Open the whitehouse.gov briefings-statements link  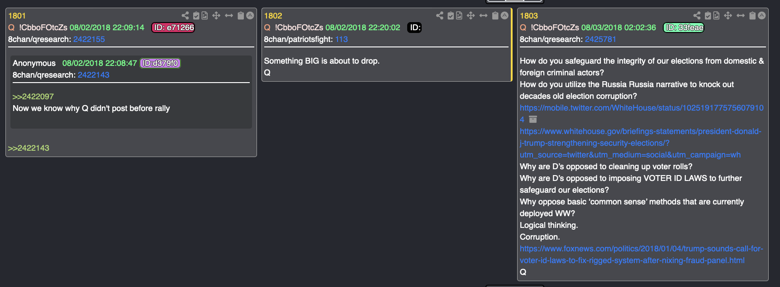click(640, 143)
